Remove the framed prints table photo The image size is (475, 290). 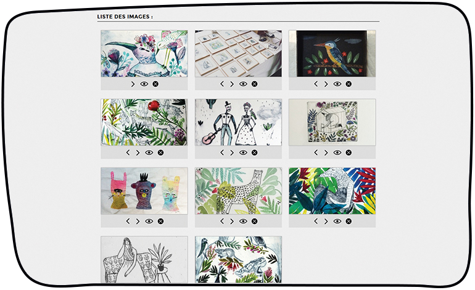tap(254, 84)
